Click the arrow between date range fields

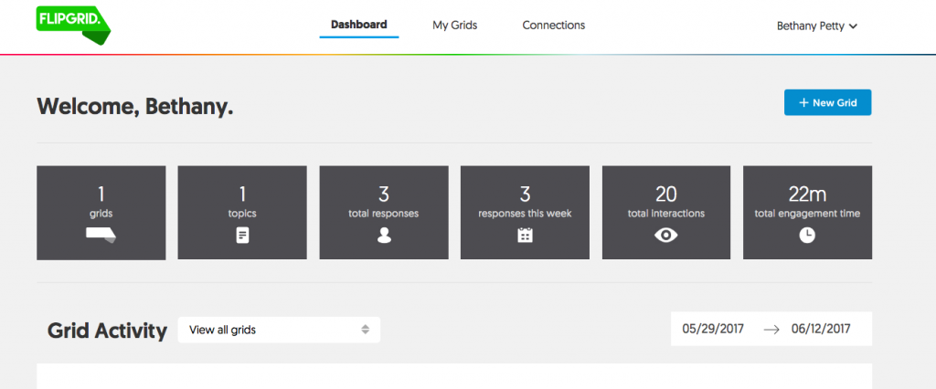pyautogui.click(x=771, y=330)
